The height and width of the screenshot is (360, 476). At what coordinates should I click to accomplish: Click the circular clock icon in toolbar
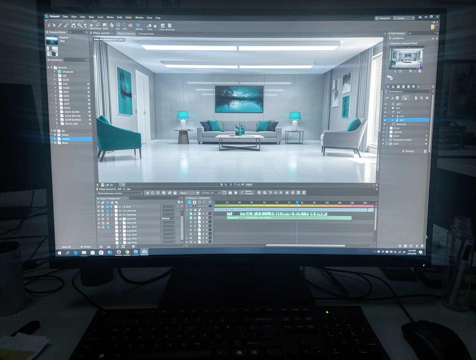118,25
